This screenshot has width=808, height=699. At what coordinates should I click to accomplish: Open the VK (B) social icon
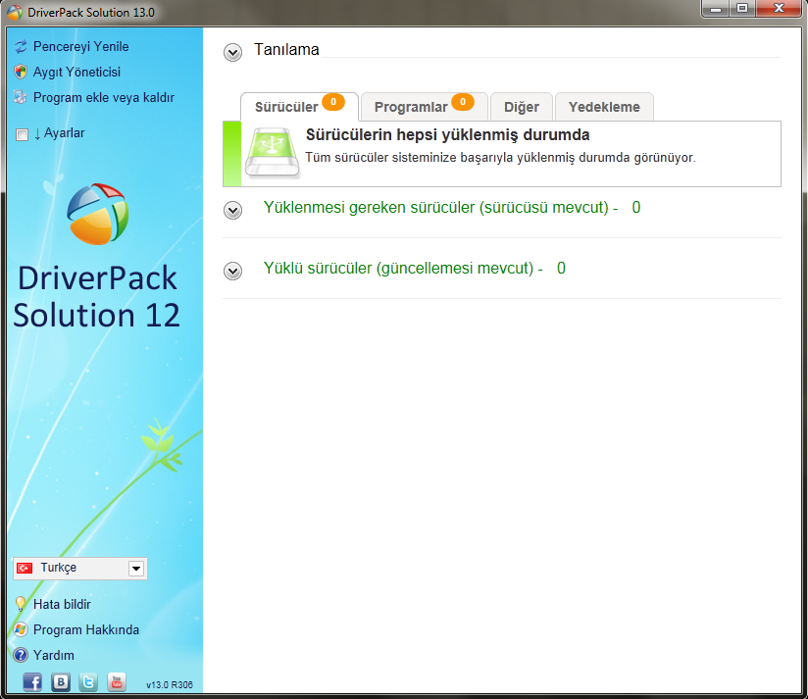click(x=61, y=682)
